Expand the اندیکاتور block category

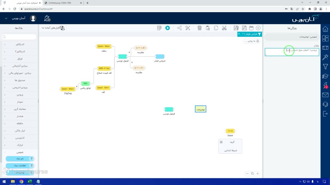(20, 44)
